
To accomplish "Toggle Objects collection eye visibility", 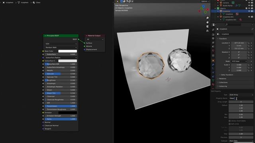I will (x=249, y=8).
